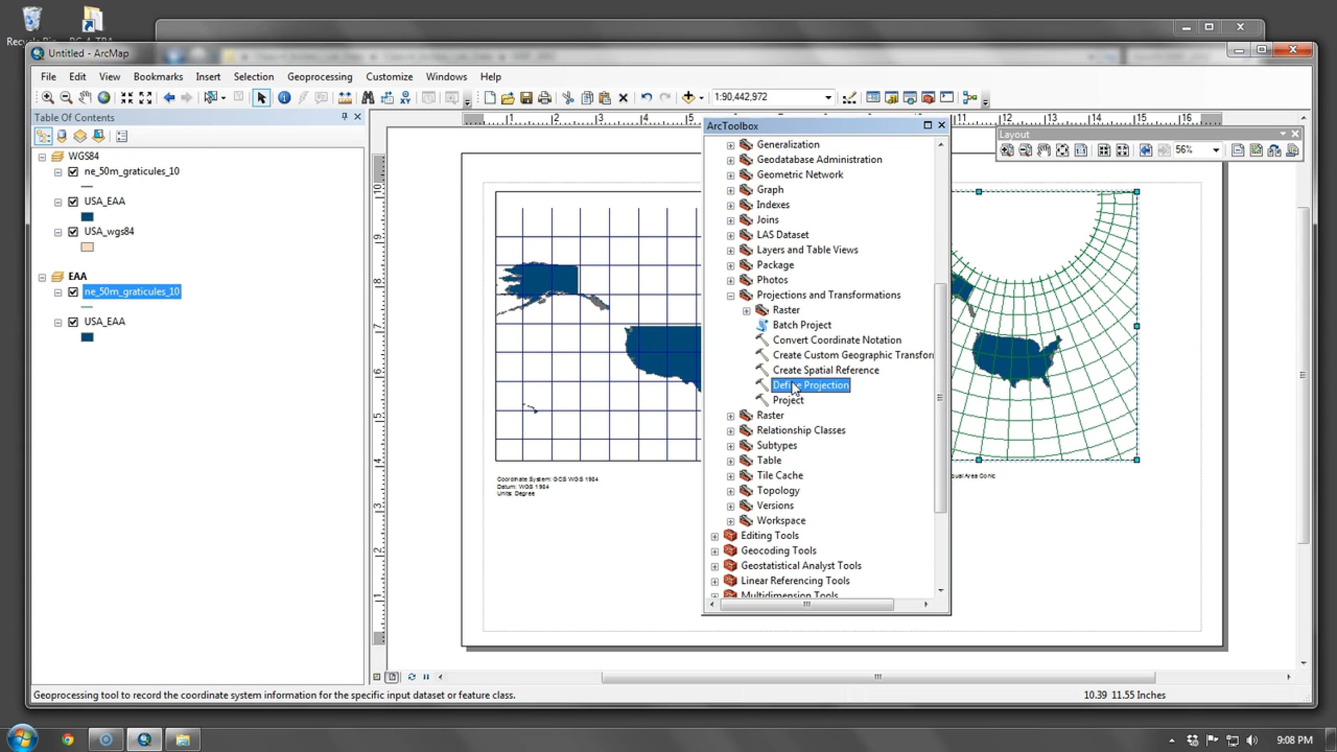Image resolution: width=1337 pixels, height=752 pixels.
Task: Click the Find binoculars icon
Action: click(368, 98)
